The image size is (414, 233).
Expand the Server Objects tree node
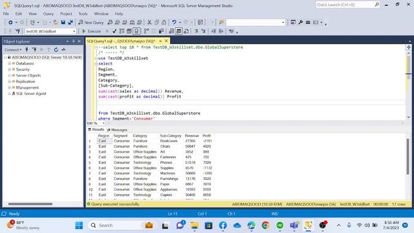(x=9, y=76)
